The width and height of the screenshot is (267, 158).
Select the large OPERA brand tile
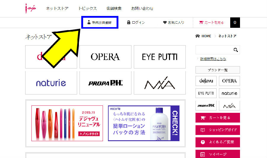tap(105, 57)
